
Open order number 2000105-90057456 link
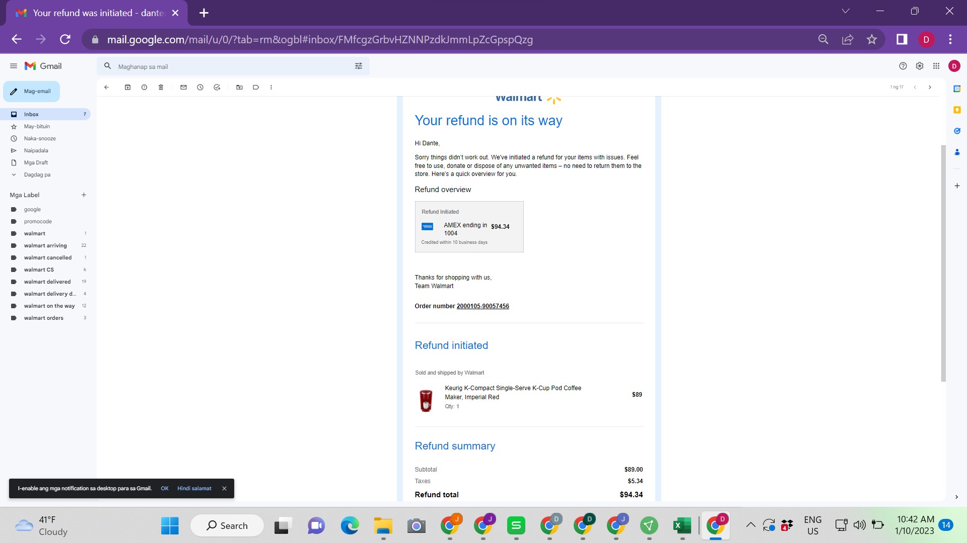482,306
